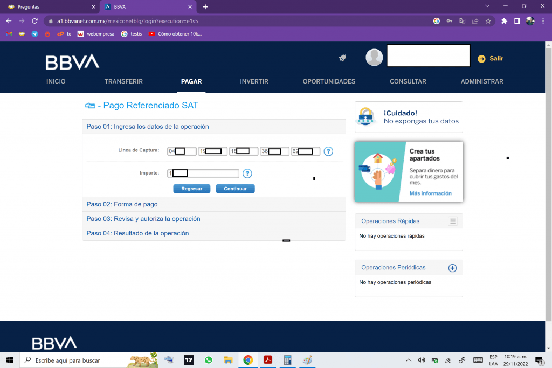552x368 pixels.
Task: Click second Línea de Captura field
Action: coord(212,151)
